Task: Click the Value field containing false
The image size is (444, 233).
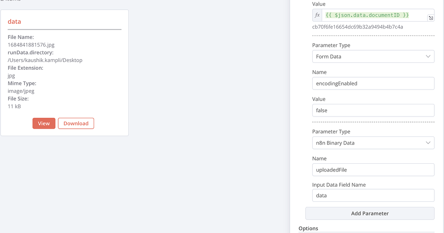Action: click(373, 110)
